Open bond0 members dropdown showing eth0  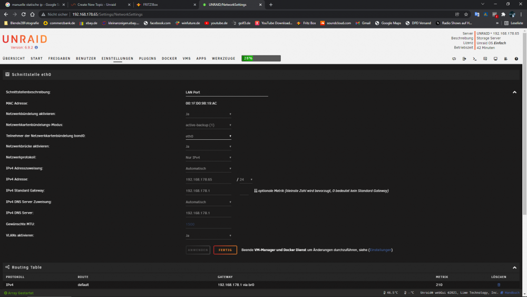point(208,136)
